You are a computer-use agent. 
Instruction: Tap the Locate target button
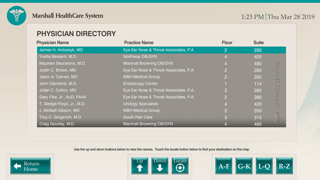pos(180,166)
